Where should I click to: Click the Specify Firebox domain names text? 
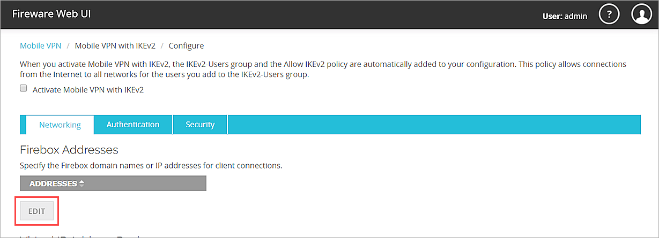coord(151,165)
